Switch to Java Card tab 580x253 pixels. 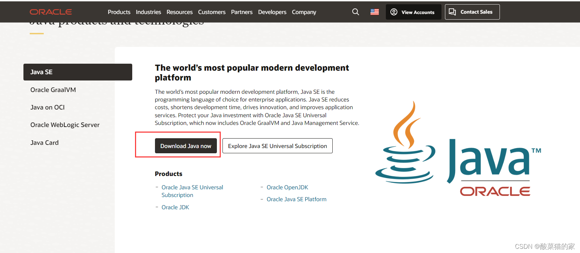click(x=44, y=143)
